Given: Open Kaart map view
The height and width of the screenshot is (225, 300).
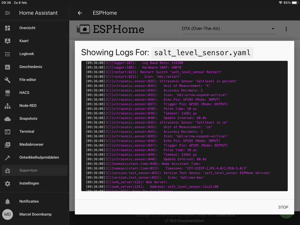Looking at the screenshot, I should coord(24,41).
